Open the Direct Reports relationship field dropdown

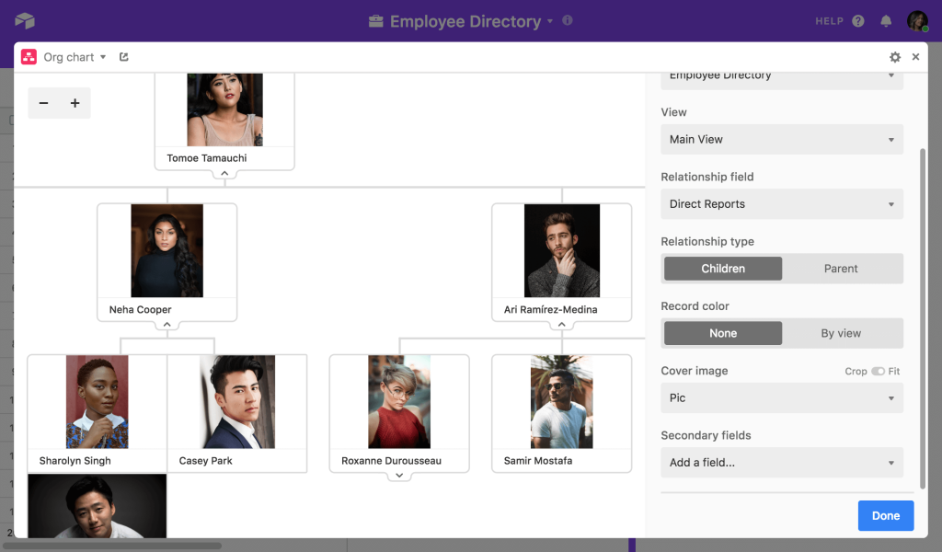(x=782, y=204)
